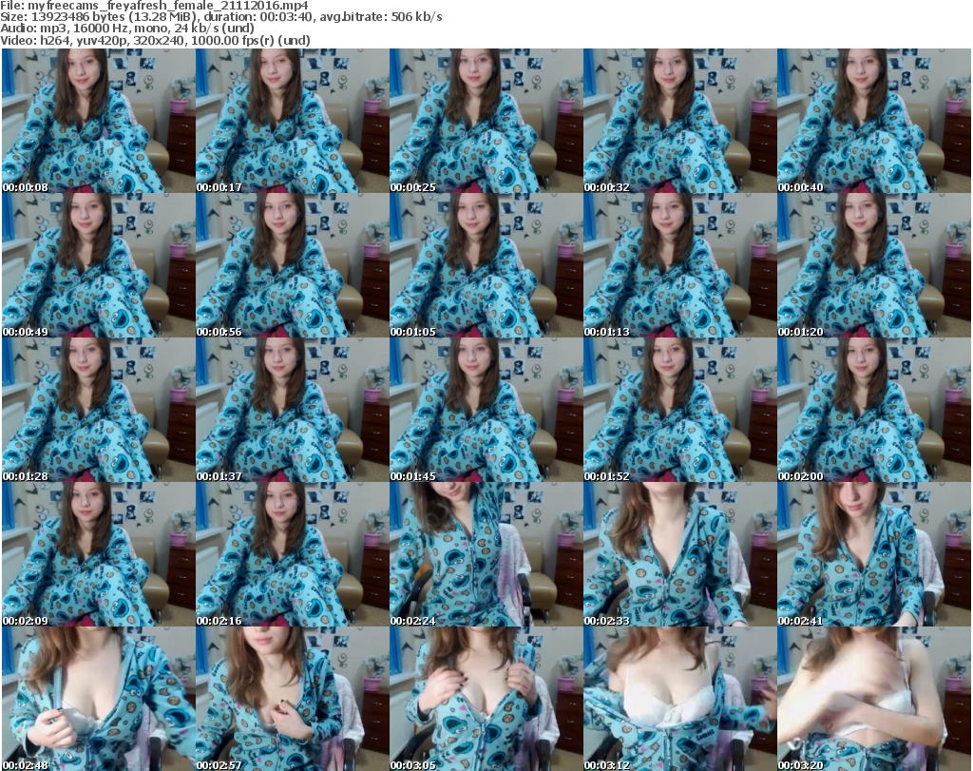Select the frame stamped 00:00:25
This screenshot has height=771, width=973.
point(486,121)
